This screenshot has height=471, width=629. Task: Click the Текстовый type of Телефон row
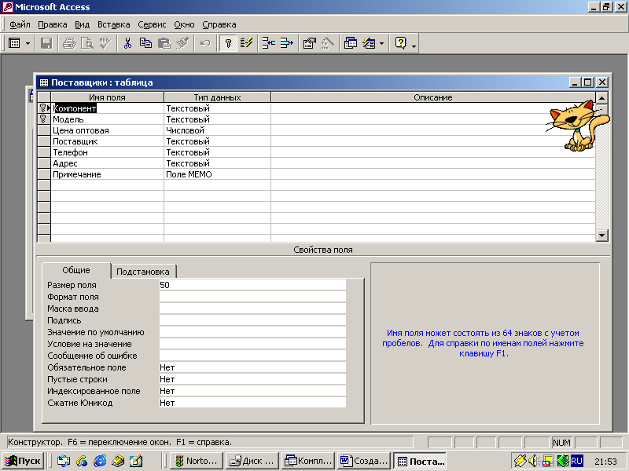pyautogui.click(x=218, y=152)
